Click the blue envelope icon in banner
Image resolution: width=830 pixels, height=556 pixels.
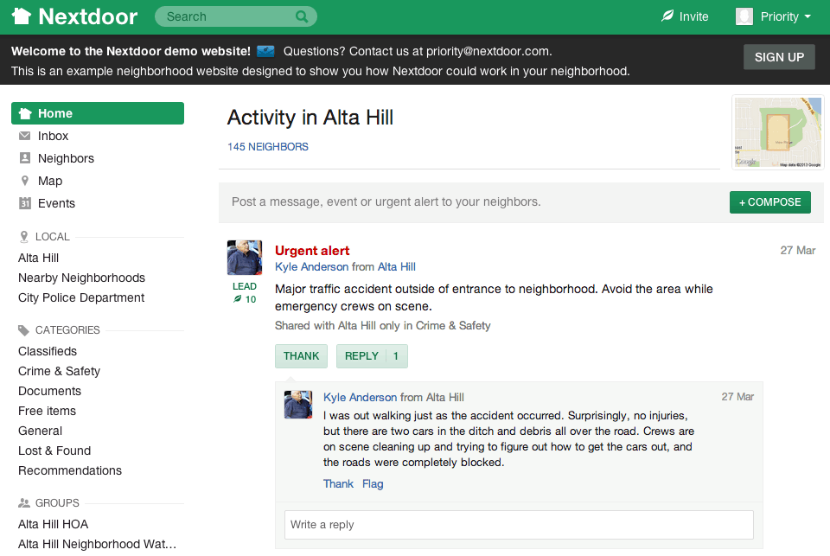pos(265,51)
